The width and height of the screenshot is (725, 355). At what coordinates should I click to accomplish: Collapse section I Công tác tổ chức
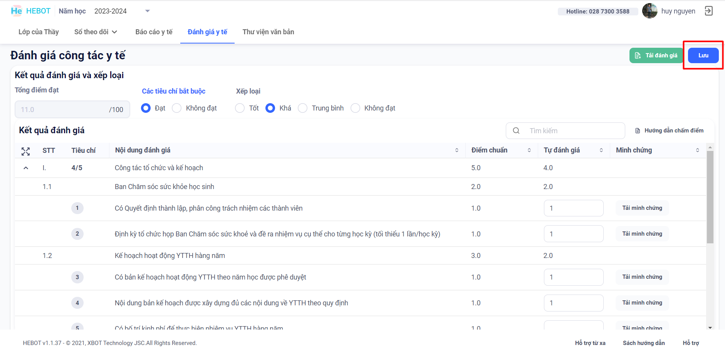tap(26, 168)
